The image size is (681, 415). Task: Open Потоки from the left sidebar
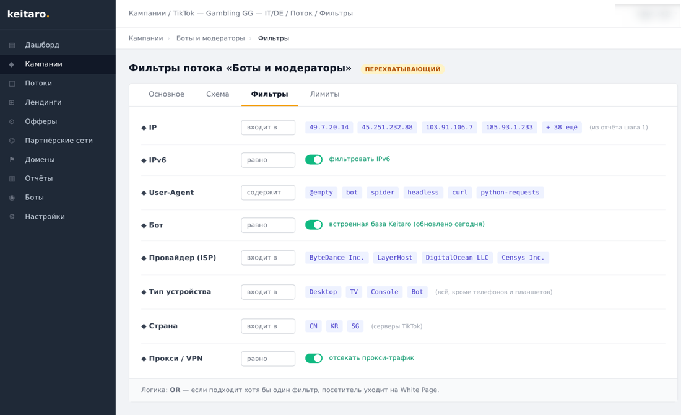(x=37, y=83)
